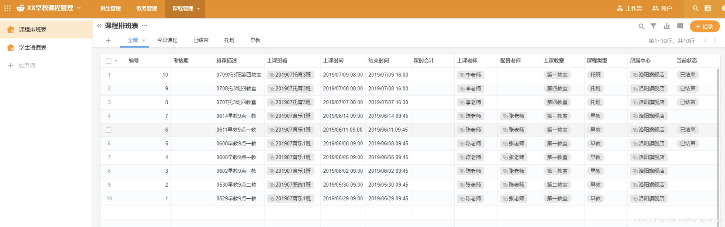Click the global search icon in header
This screenshot has width=725, height=227.
tap(696, 8)
